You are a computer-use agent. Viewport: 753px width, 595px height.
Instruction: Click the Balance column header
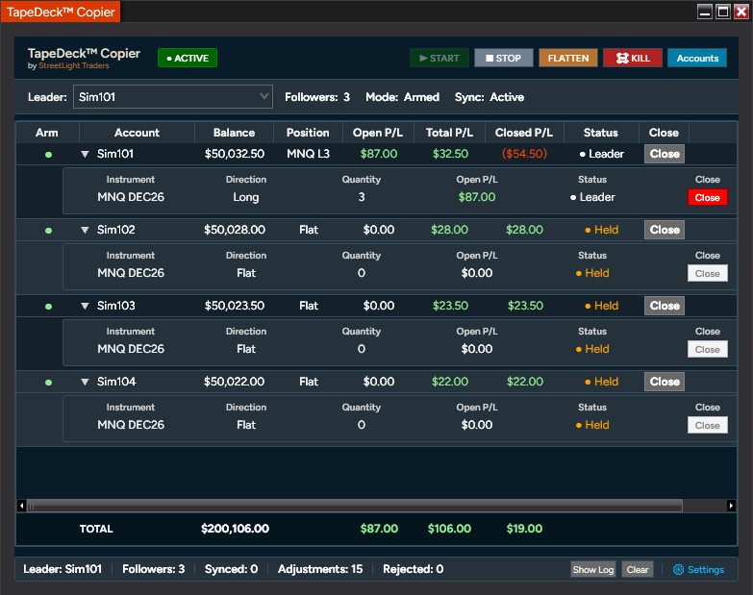[x=234, y=133]
